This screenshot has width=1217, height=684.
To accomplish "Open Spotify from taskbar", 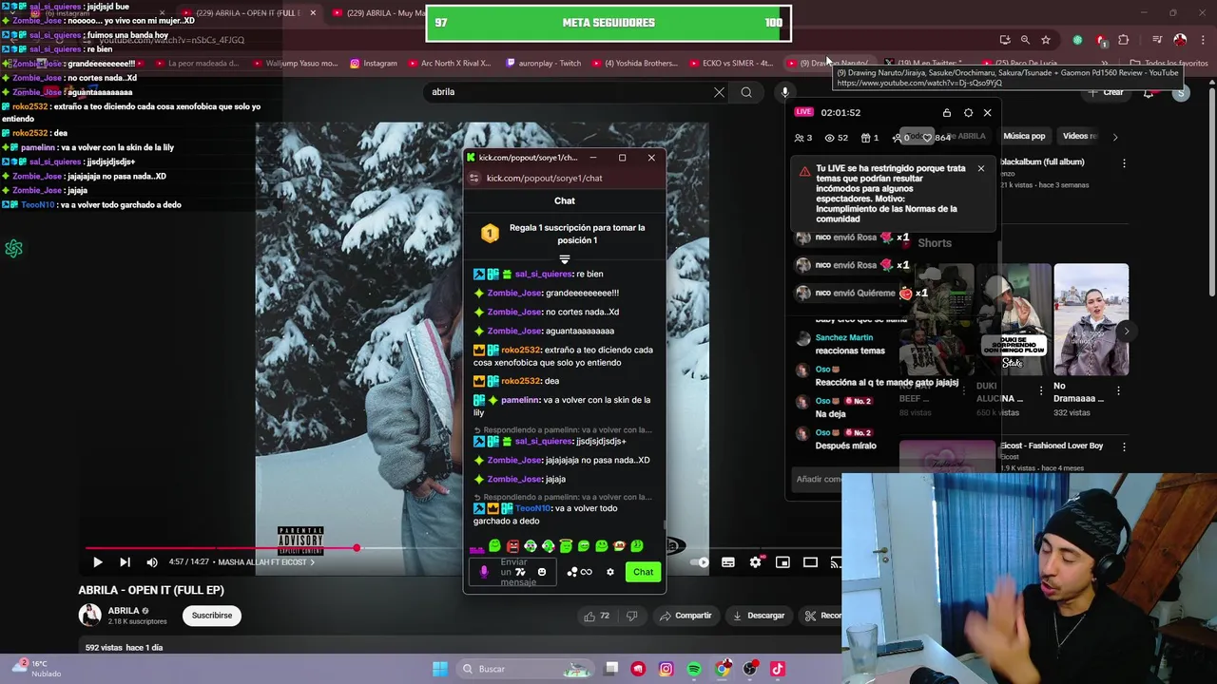I will [694, 669].
